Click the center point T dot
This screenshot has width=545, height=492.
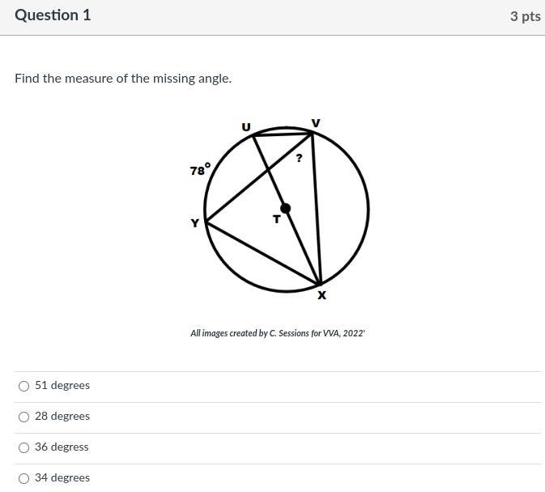point(285,208)
